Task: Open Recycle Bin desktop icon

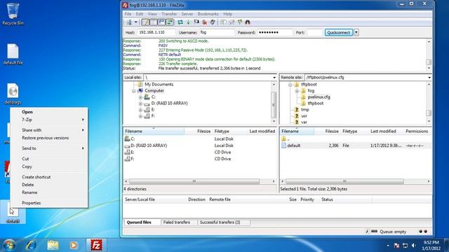Action: pyautogui.click(x=13, y=14)
